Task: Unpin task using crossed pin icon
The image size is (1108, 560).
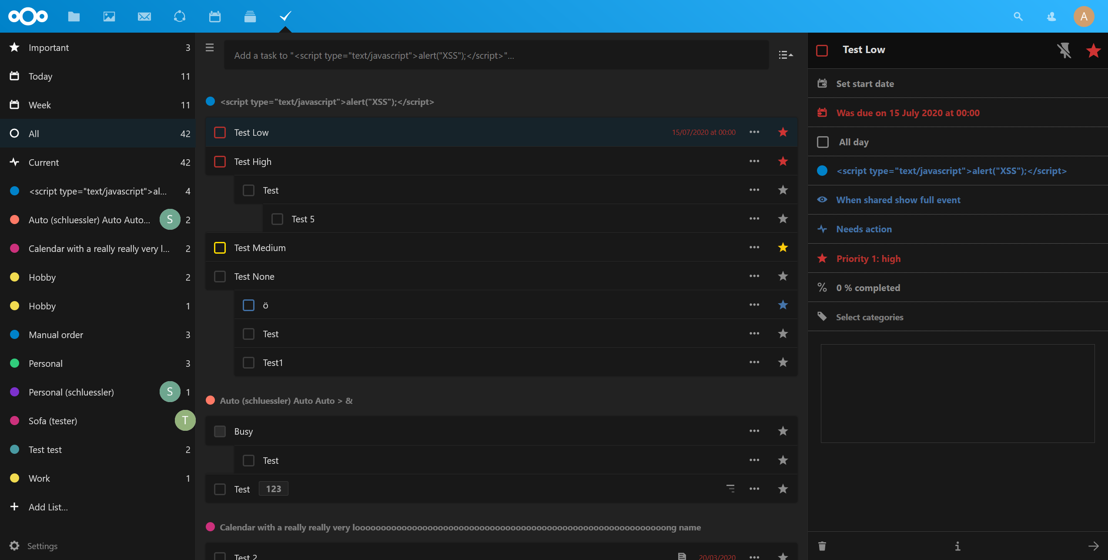Action: [x=1064, y=50]
